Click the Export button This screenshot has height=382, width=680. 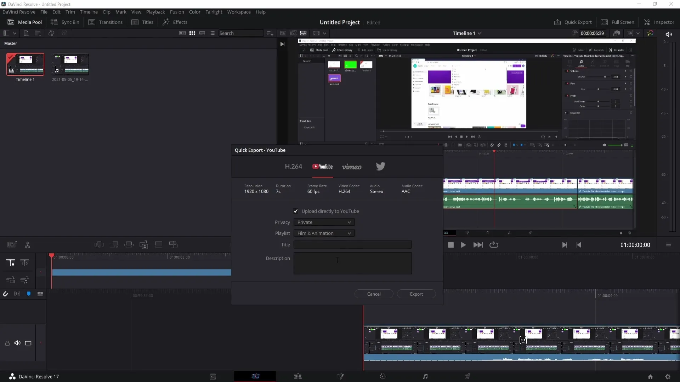click(x=416, y=294)
